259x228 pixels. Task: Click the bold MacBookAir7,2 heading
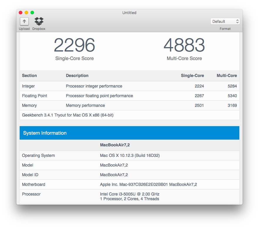click(x=115, y=145)
